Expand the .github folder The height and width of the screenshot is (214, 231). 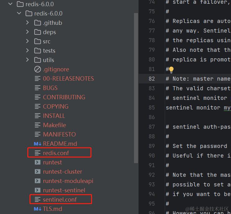(x=27, y=23)
